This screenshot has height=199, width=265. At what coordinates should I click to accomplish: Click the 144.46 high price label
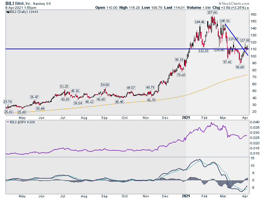199,22
